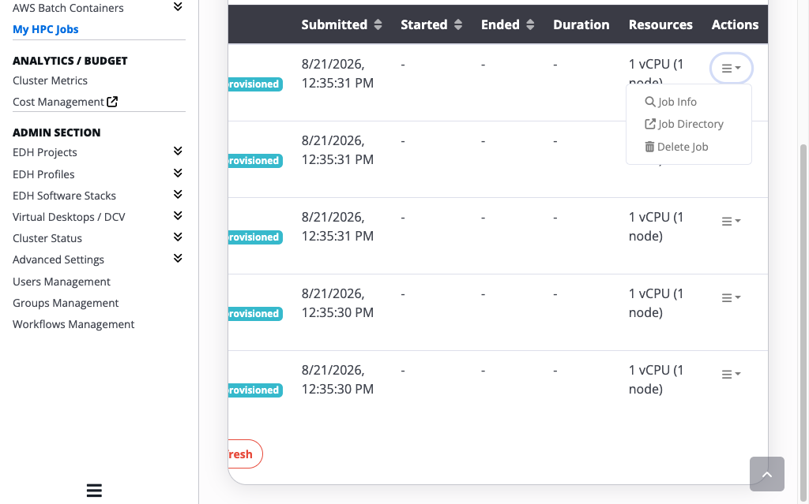
Task: Click the Duration column header
Action: 581,24
